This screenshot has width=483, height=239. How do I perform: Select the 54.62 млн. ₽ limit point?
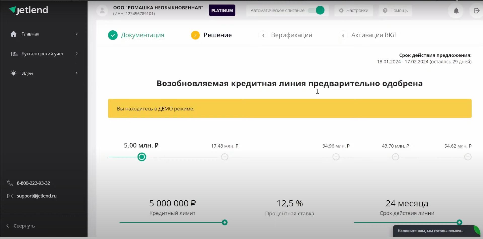click(468, 157)
